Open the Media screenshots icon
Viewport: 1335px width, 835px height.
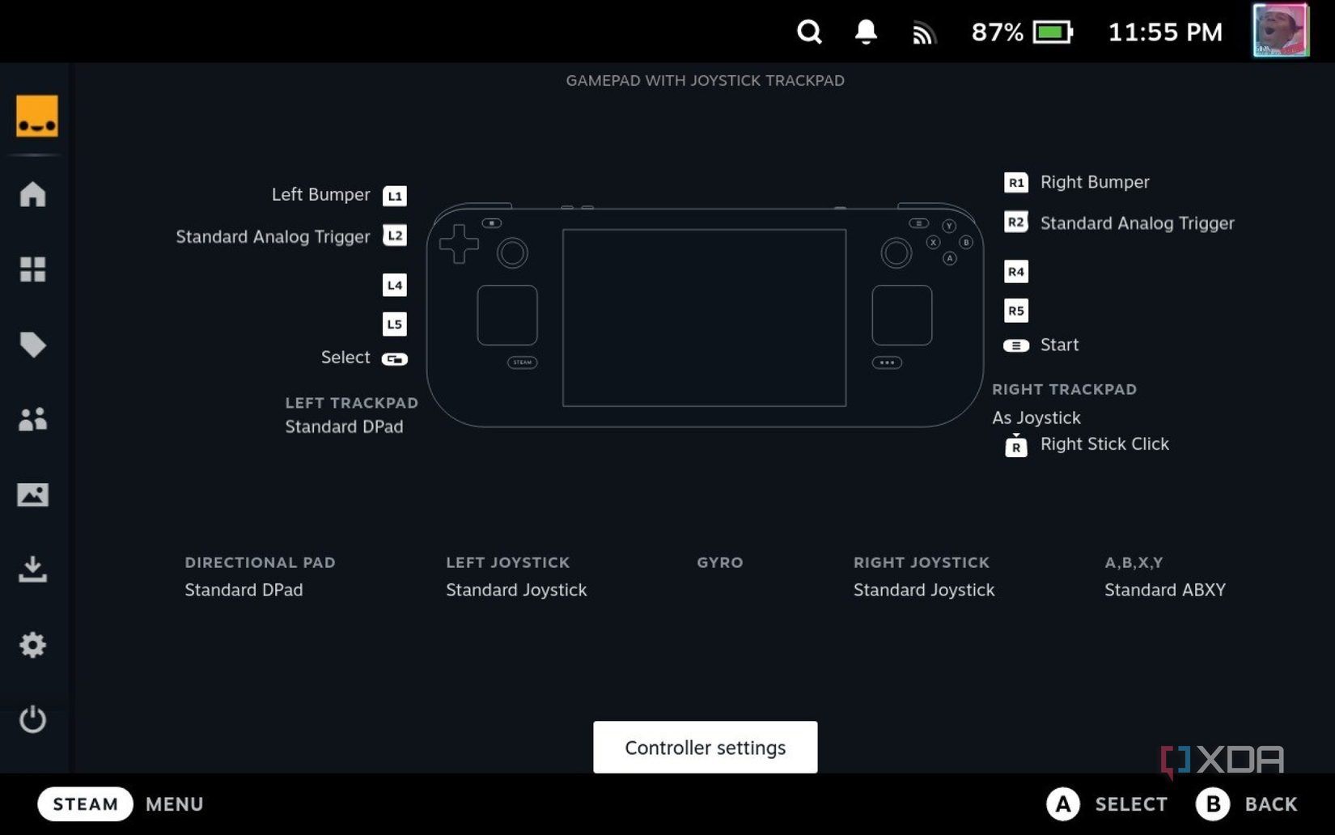pyautogui.click(x=33, y=494)
